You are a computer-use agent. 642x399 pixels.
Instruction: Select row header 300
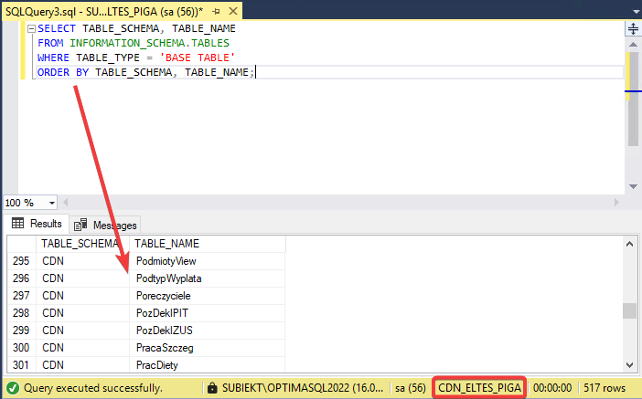tap(21, 348)
